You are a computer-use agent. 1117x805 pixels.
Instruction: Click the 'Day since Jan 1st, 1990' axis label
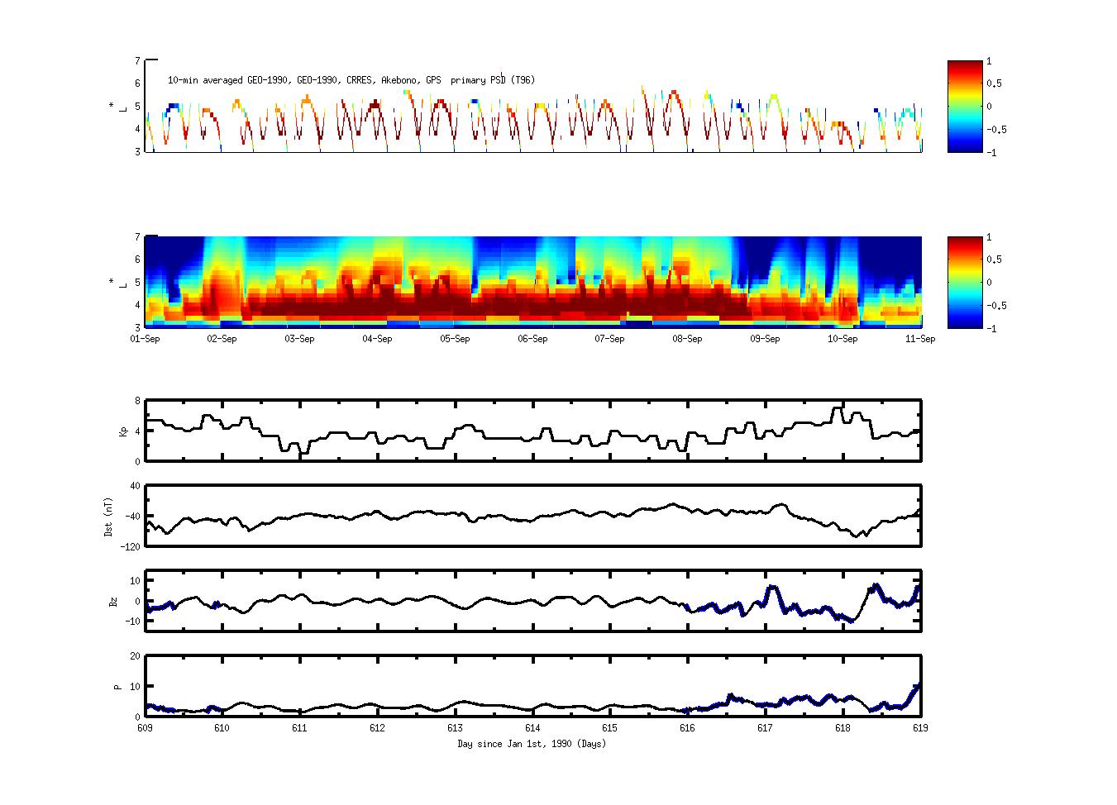(532, 744)
